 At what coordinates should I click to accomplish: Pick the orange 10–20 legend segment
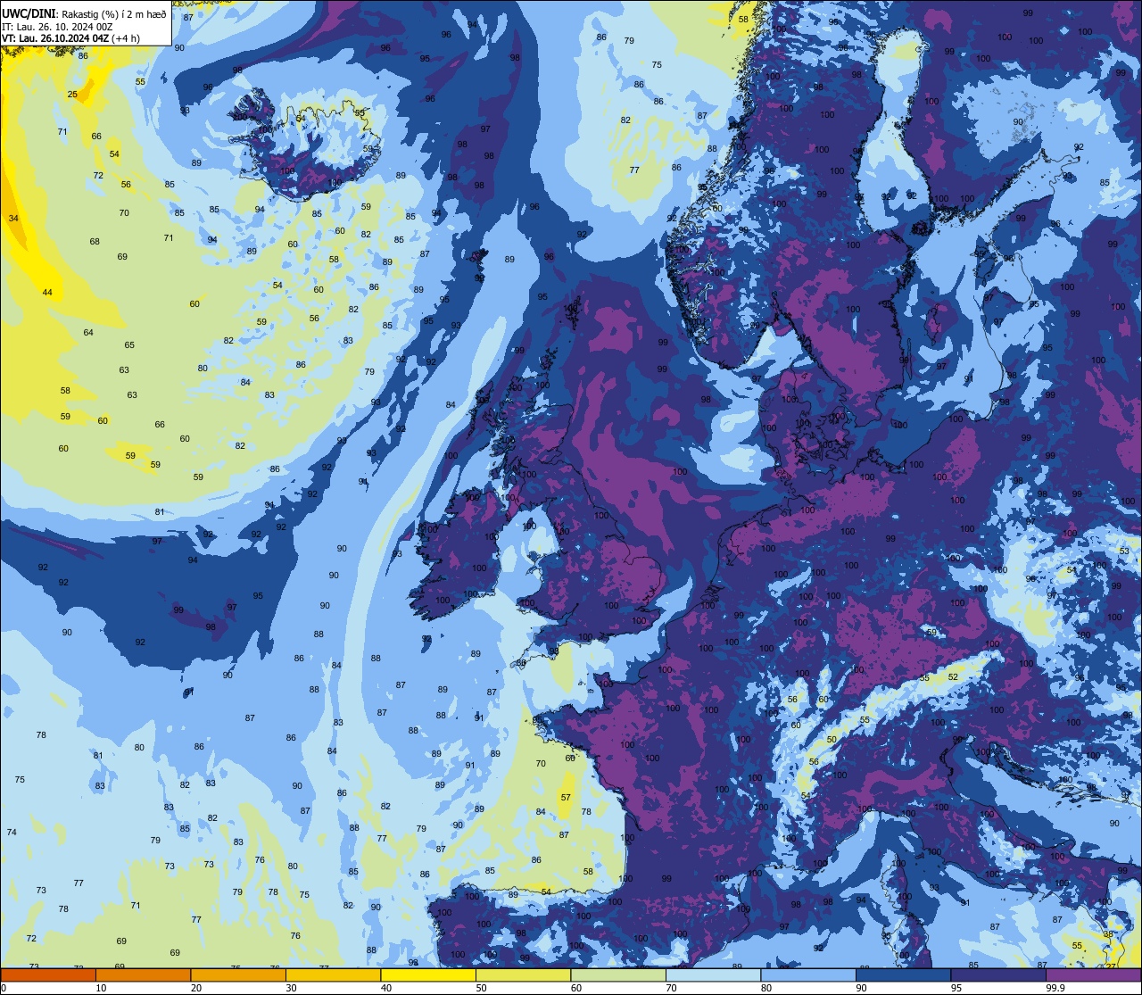[143, 974]
